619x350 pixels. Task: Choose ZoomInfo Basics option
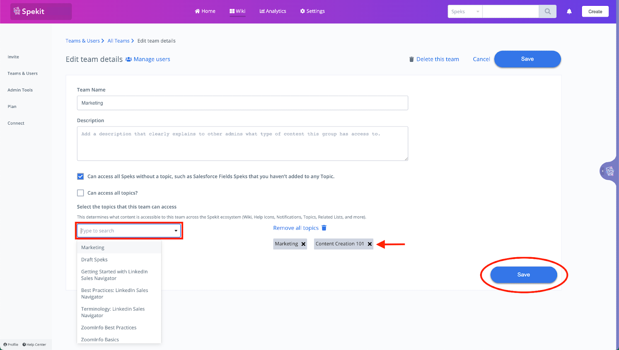(119, 340)
